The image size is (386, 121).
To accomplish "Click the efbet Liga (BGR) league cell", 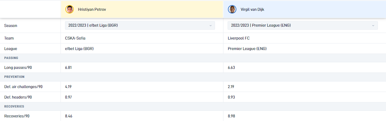I will [x=142, y=49].
